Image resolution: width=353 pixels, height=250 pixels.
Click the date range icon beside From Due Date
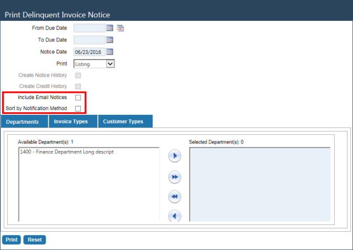click(x=120, y=28)
